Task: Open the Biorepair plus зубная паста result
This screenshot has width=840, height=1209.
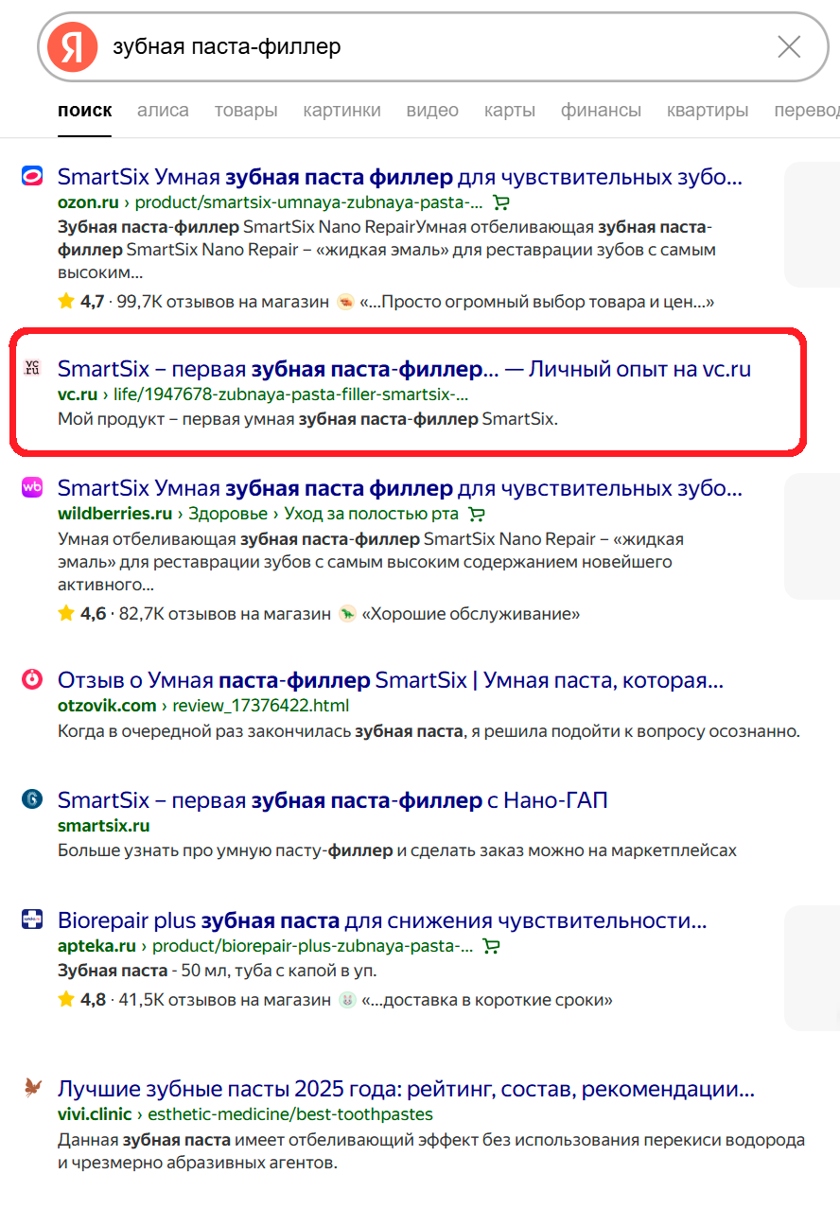Action: coord(382,920)
